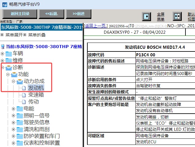Click the 畅易汽修平台V9 app icon
The height and width of the screenshot is (147, 195).
pyautogui.click(x=5, y=5)
